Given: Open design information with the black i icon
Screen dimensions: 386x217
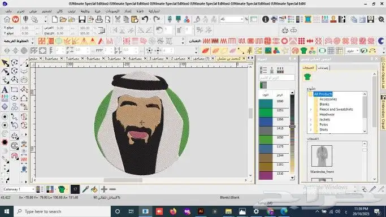Looking at the screenshot, I should click(x=266, y=19).
